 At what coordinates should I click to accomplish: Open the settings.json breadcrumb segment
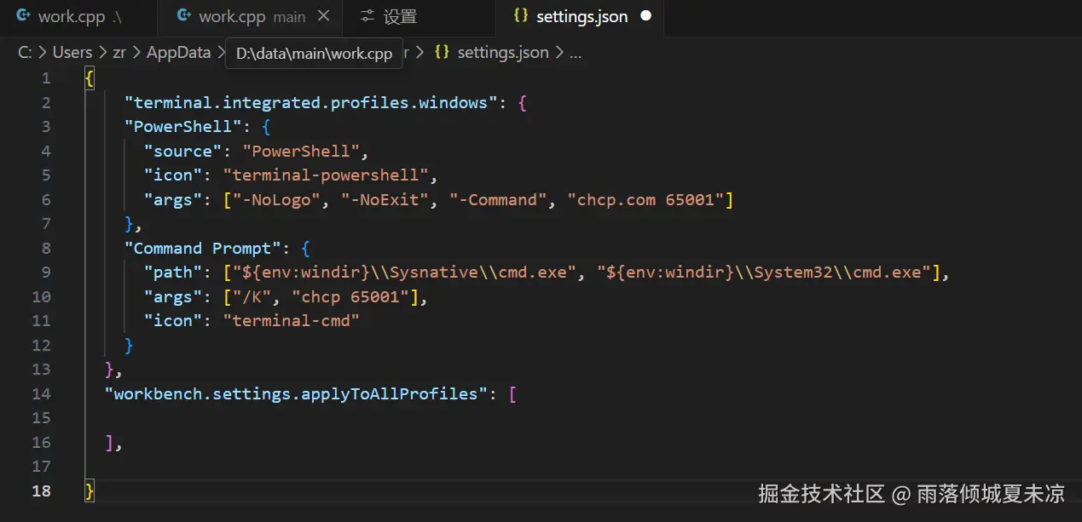pos(503,52)
